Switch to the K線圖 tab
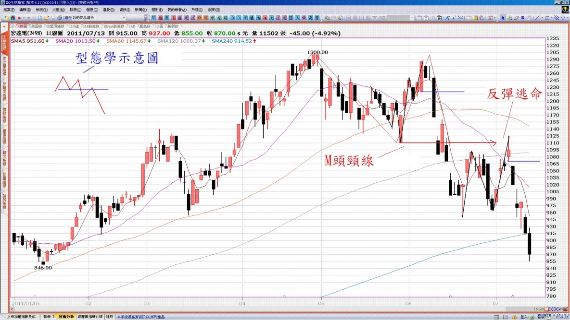This screenshot has width=570, height=320. point(22,26)
